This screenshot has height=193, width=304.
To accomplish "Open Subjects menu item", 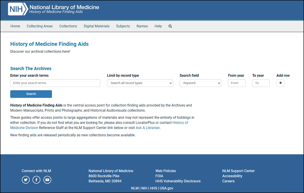I will point(123,26).
